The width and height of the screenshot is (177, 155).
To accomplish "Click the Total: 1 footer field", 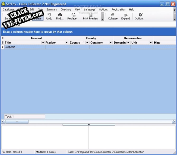I will click(x=24, y=117).
